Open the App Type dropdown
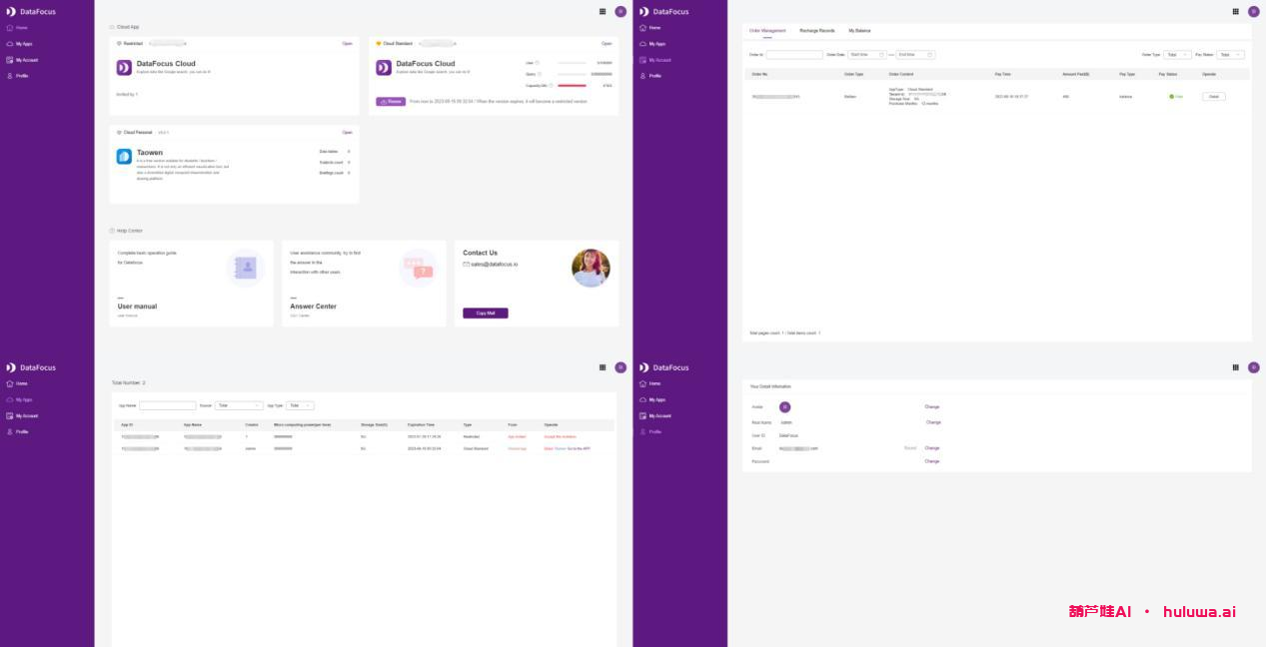Screen dimensions: 1266x647 (x=300, y=406)
